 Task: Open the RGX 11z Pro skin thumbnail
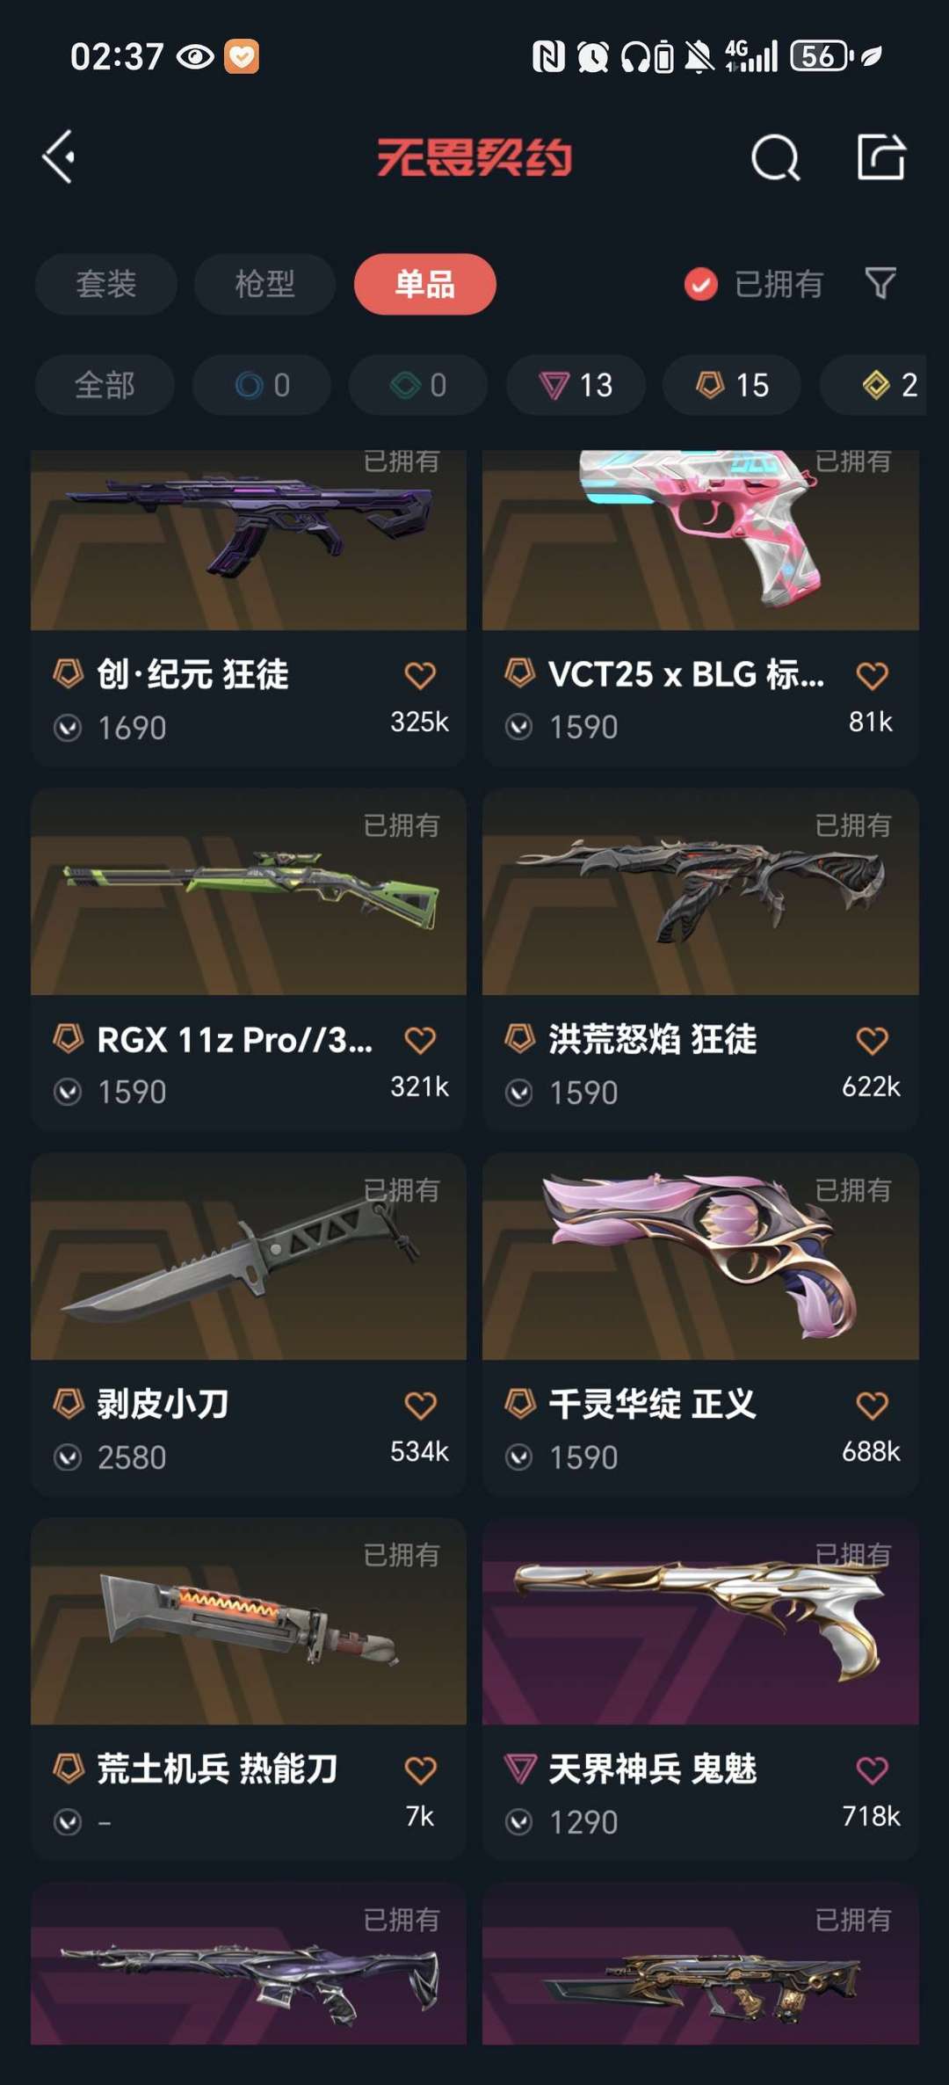pos(249,892)
